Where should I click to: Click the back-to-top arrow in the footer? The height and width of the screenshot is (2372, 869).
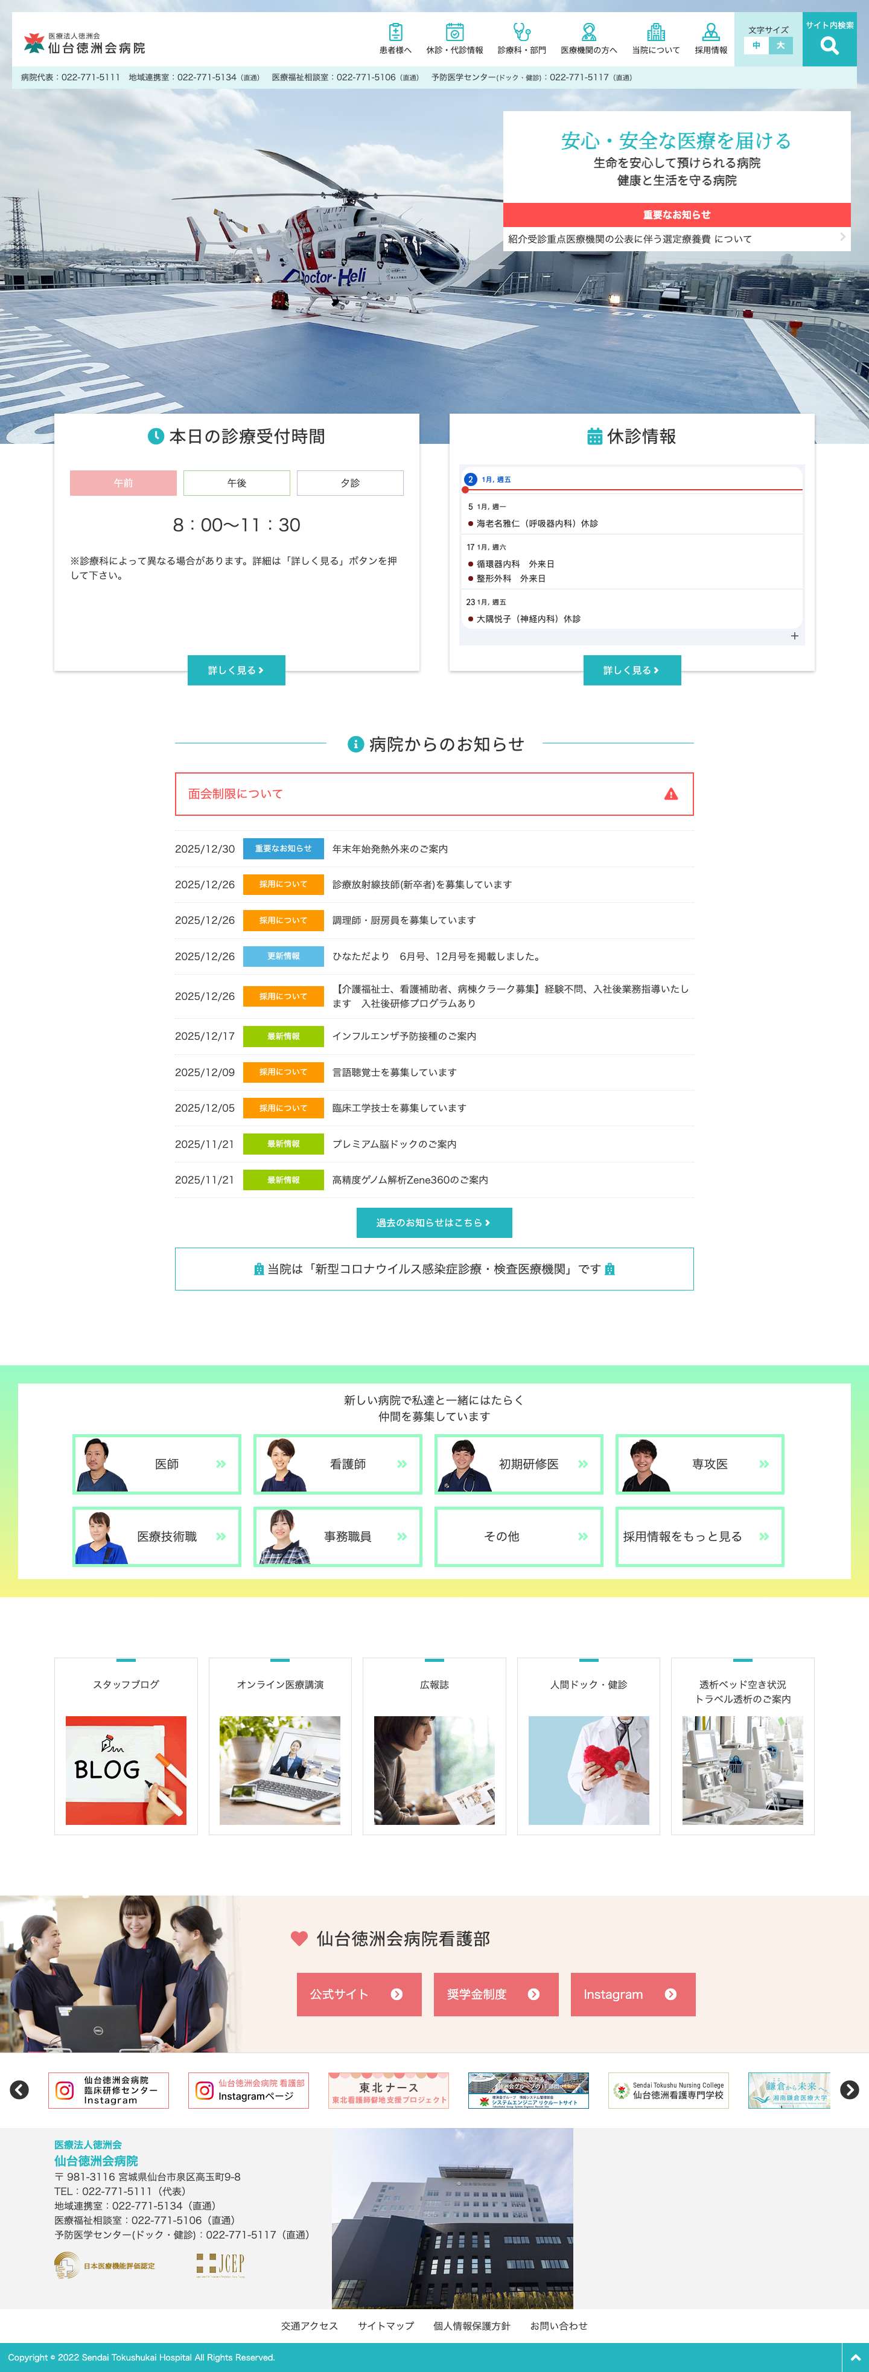click(x=855, y=2358)
